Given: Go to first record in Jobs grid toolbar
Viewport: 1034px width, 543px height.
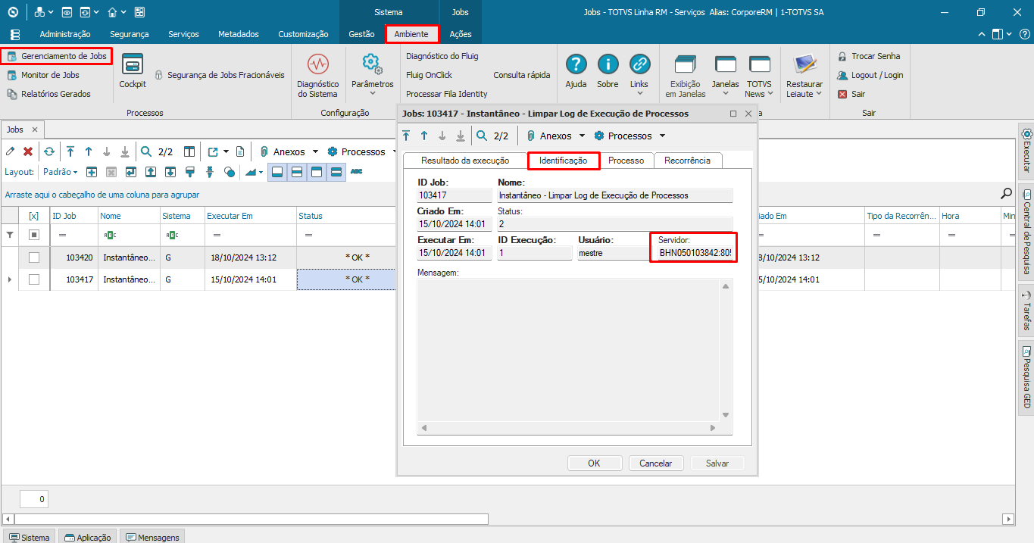Looking at the screenshot, I should (x=70, y=151).
